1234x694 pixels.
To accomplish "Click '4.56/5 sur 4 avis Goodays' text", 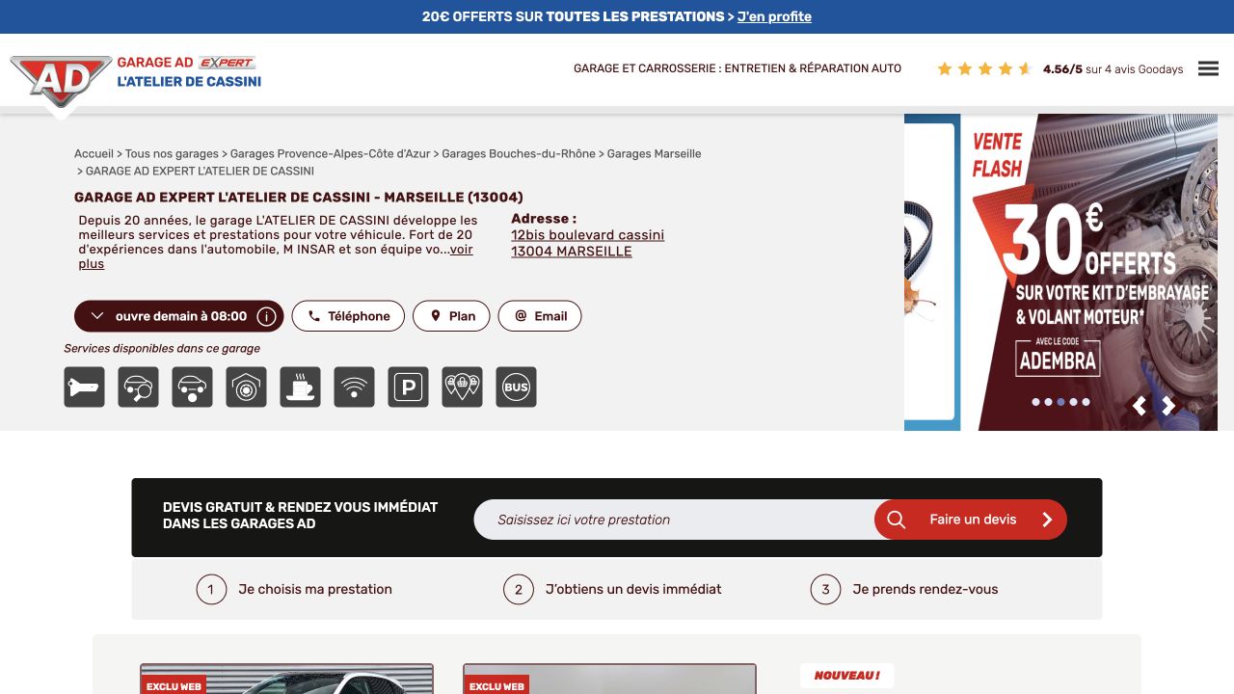I will (x=1113, y=69).
